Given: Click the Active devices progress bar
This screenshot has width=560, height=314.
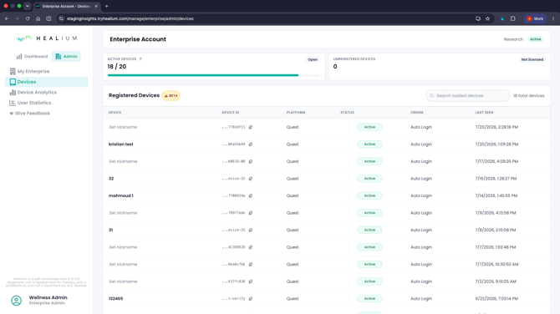Looking at the screenshot, I should tap(214, 75).
